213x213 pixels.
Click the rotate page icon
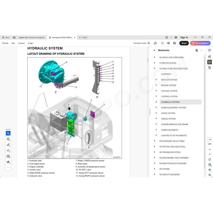[210, 160]
